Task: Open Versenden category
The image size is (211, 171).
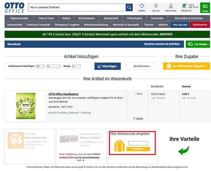Action: (157, 18)
